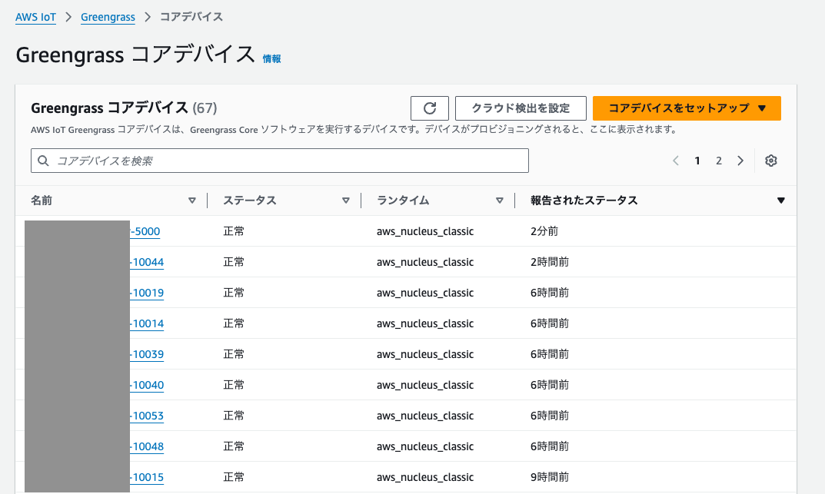Viewport: 825px width, 494px height.
Task: Open core device ending -5000
Action: pyautogui.click(x=145, y=231)
